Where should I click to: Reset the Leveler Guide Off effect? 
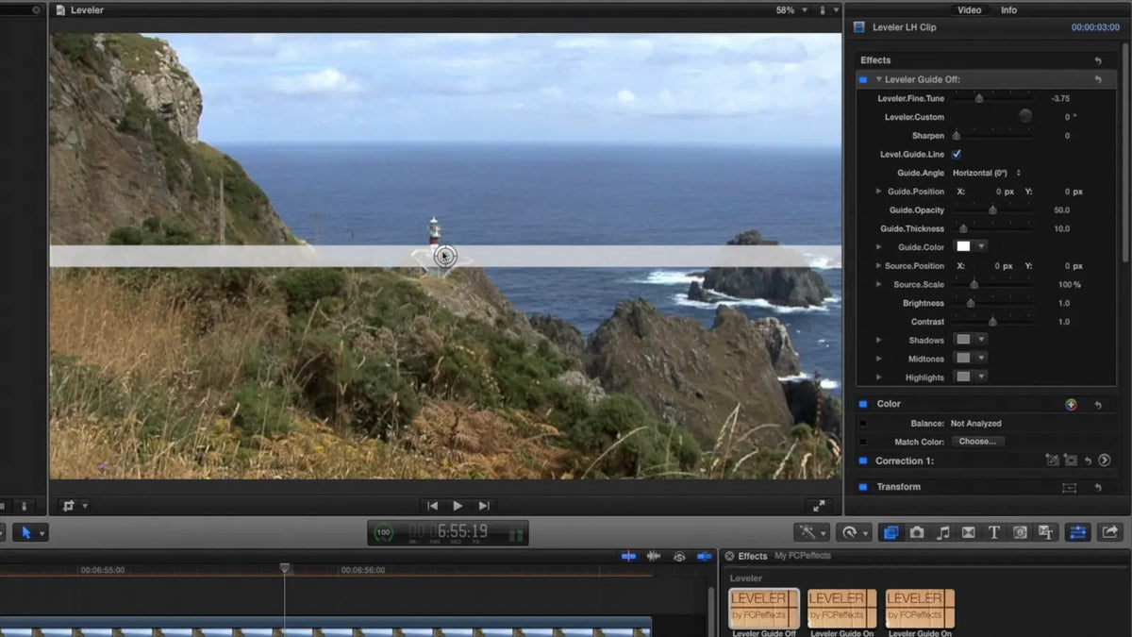pos(1098,80)
